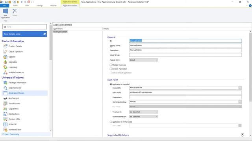Click the New Application ribbon button

tap(5, 13)
